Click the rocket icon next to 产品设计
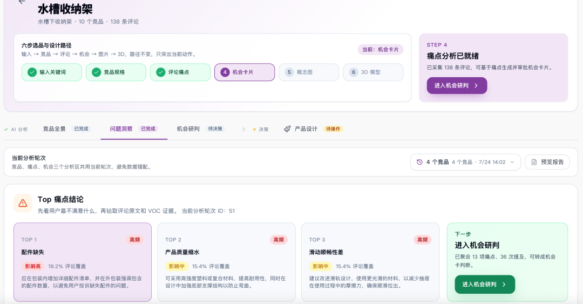 287,129
